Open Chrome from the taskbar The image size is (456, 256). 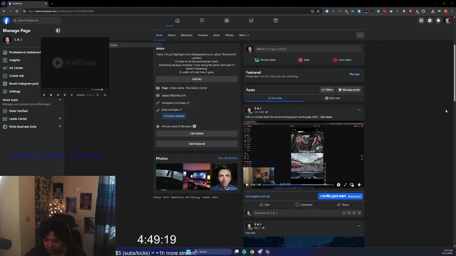(x=252, y=252)
